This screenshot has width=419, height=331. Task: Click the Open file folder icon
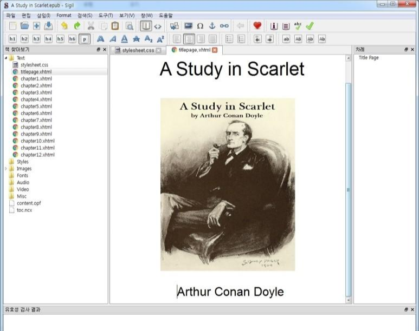coord(24,26)
